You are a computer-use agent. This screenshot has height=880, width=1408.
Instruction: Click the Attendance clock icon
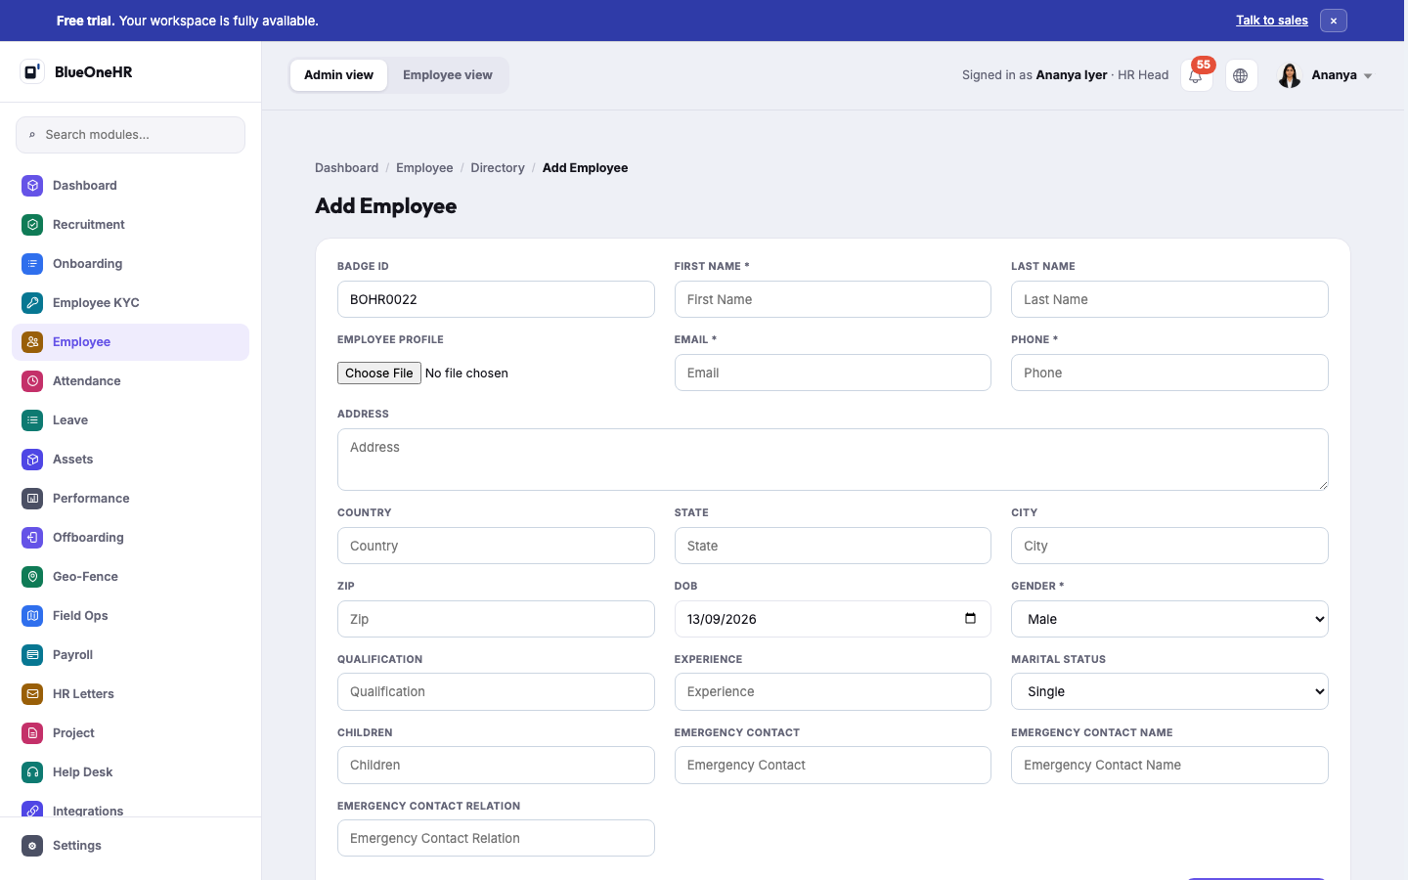click(x=32, y=381)
